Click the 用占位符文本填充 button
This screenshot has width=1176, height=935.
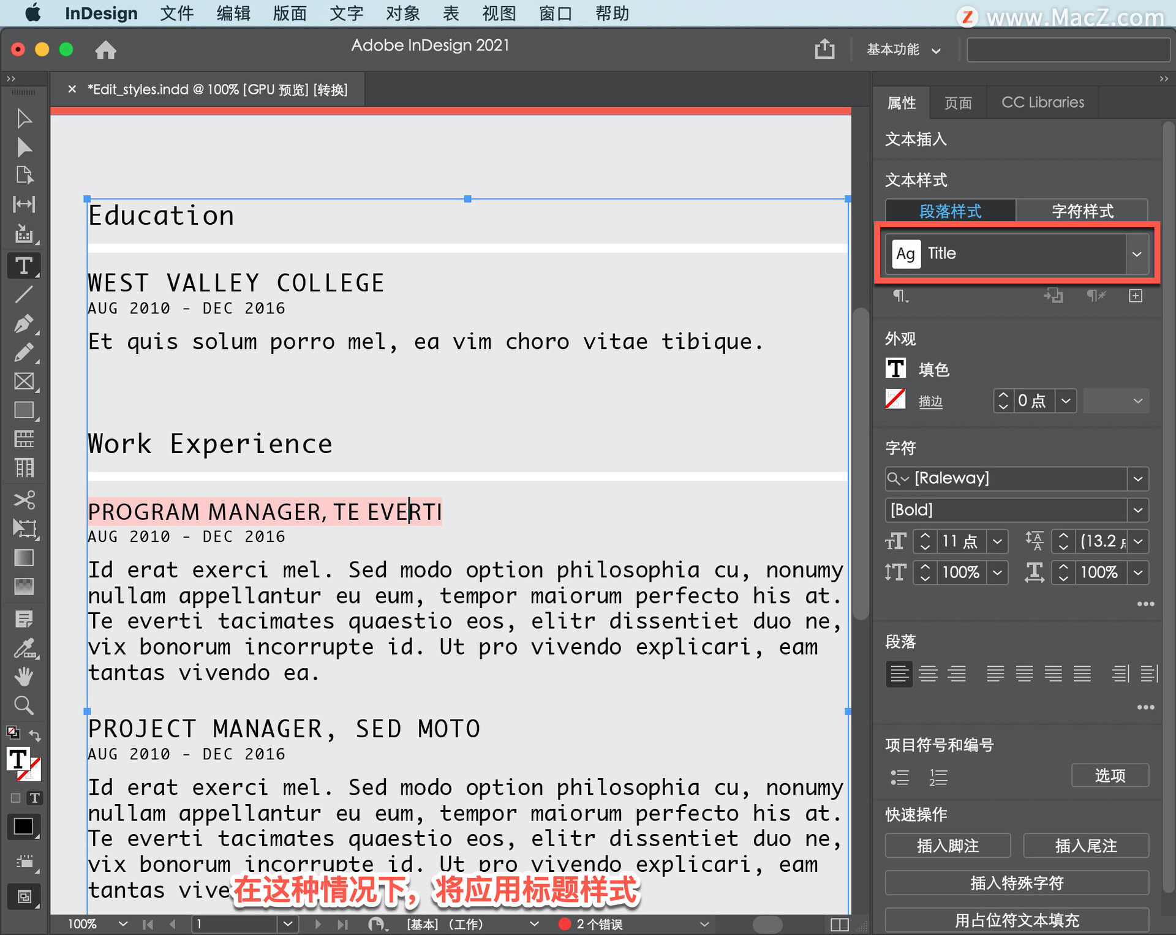[1016, 920]
